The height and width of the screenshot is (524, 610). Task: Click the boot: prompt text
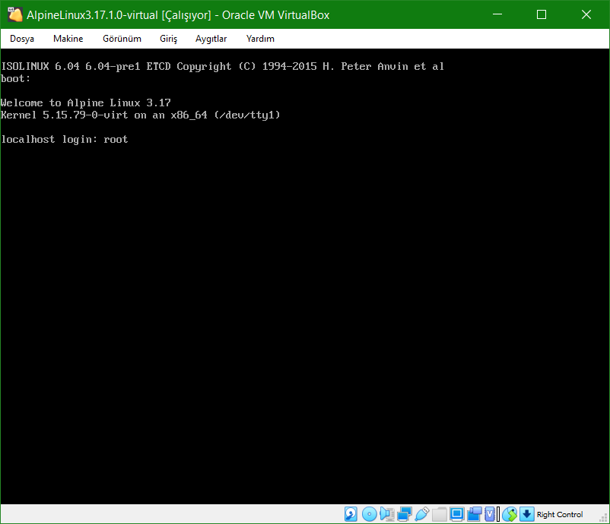(x=15, y=78)
